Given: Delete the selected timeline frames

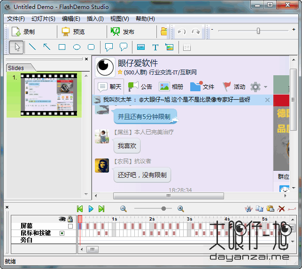Looking at the screenshot, I should click(x=281, y=209).
